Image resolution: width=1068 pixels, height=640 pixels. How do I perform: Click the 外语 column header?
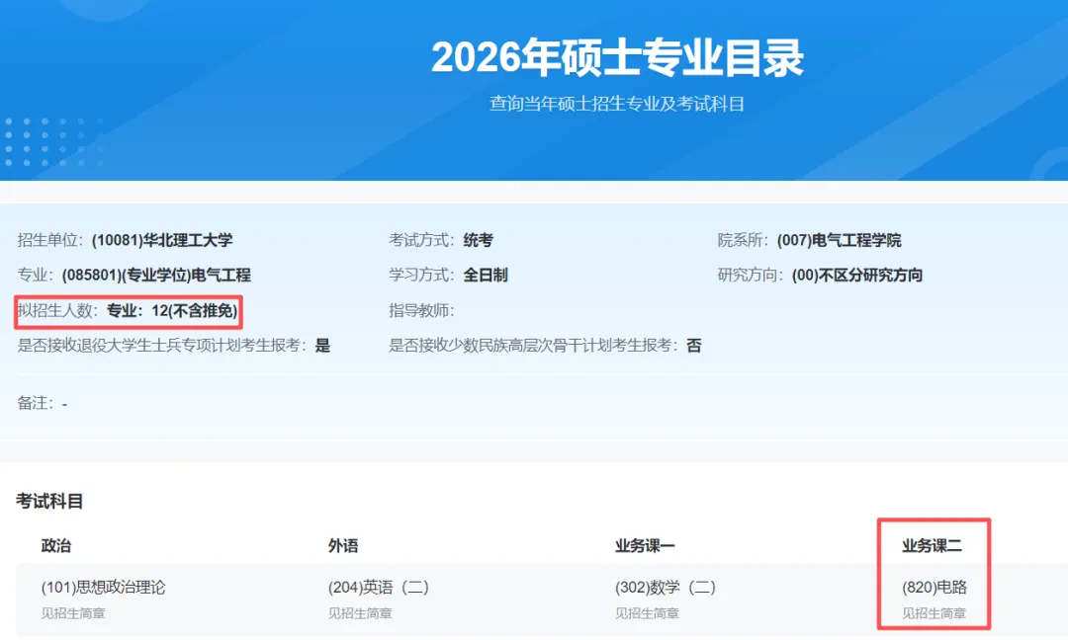point(342,545)
